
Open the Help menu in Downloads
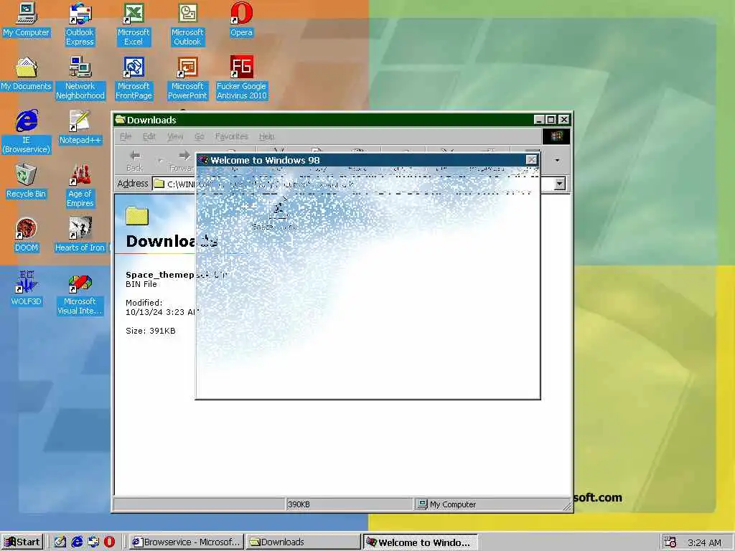[x=267, y=136]
